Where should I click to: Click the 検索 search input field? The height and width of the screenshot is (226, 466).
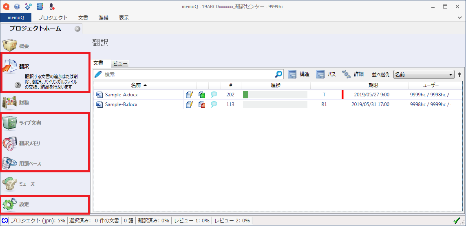pyautogui.click(x=188, y=74)
